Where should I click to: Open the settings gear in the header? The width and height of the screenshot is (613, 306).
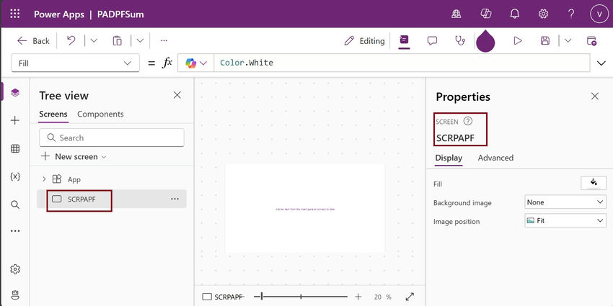point(544,14)
